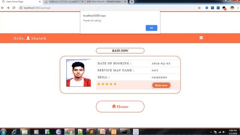Click the orange Rate now button
The width and height of the screenshot is (240, 135).
pos(161,85)
